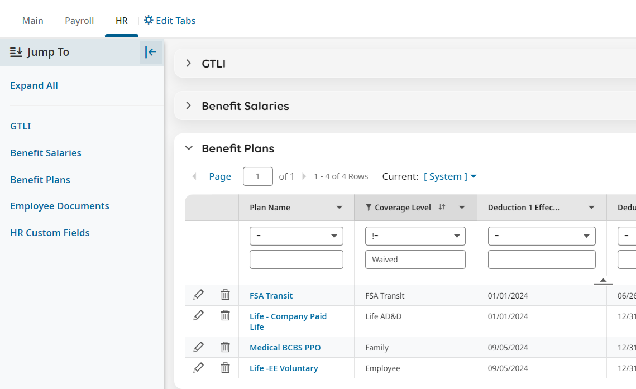Switch to the Payroll tab

(79, 21)
